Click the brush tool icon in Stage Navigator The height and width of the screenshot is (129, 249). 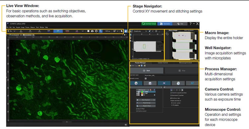(x=150, y=31)
